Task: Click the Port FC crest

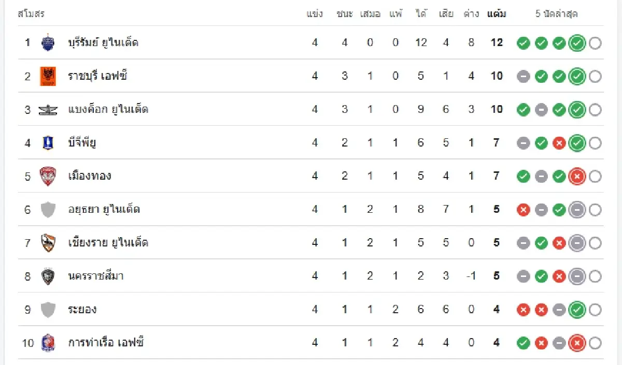Action: click(48, 343)
